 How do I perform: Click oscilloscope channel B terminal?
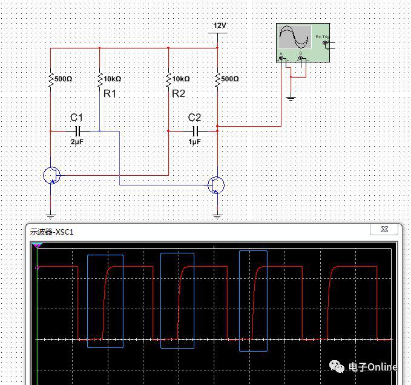(x=301, y=59)
